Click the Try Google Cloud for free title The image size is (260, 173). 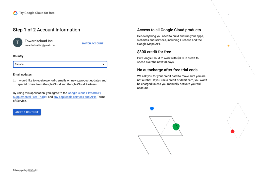(37, 13)
